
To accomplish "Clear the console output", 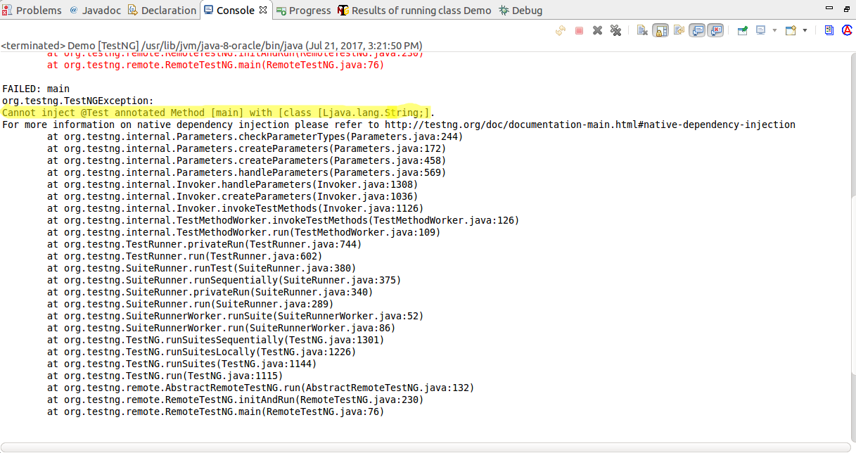I will (642, 30).
